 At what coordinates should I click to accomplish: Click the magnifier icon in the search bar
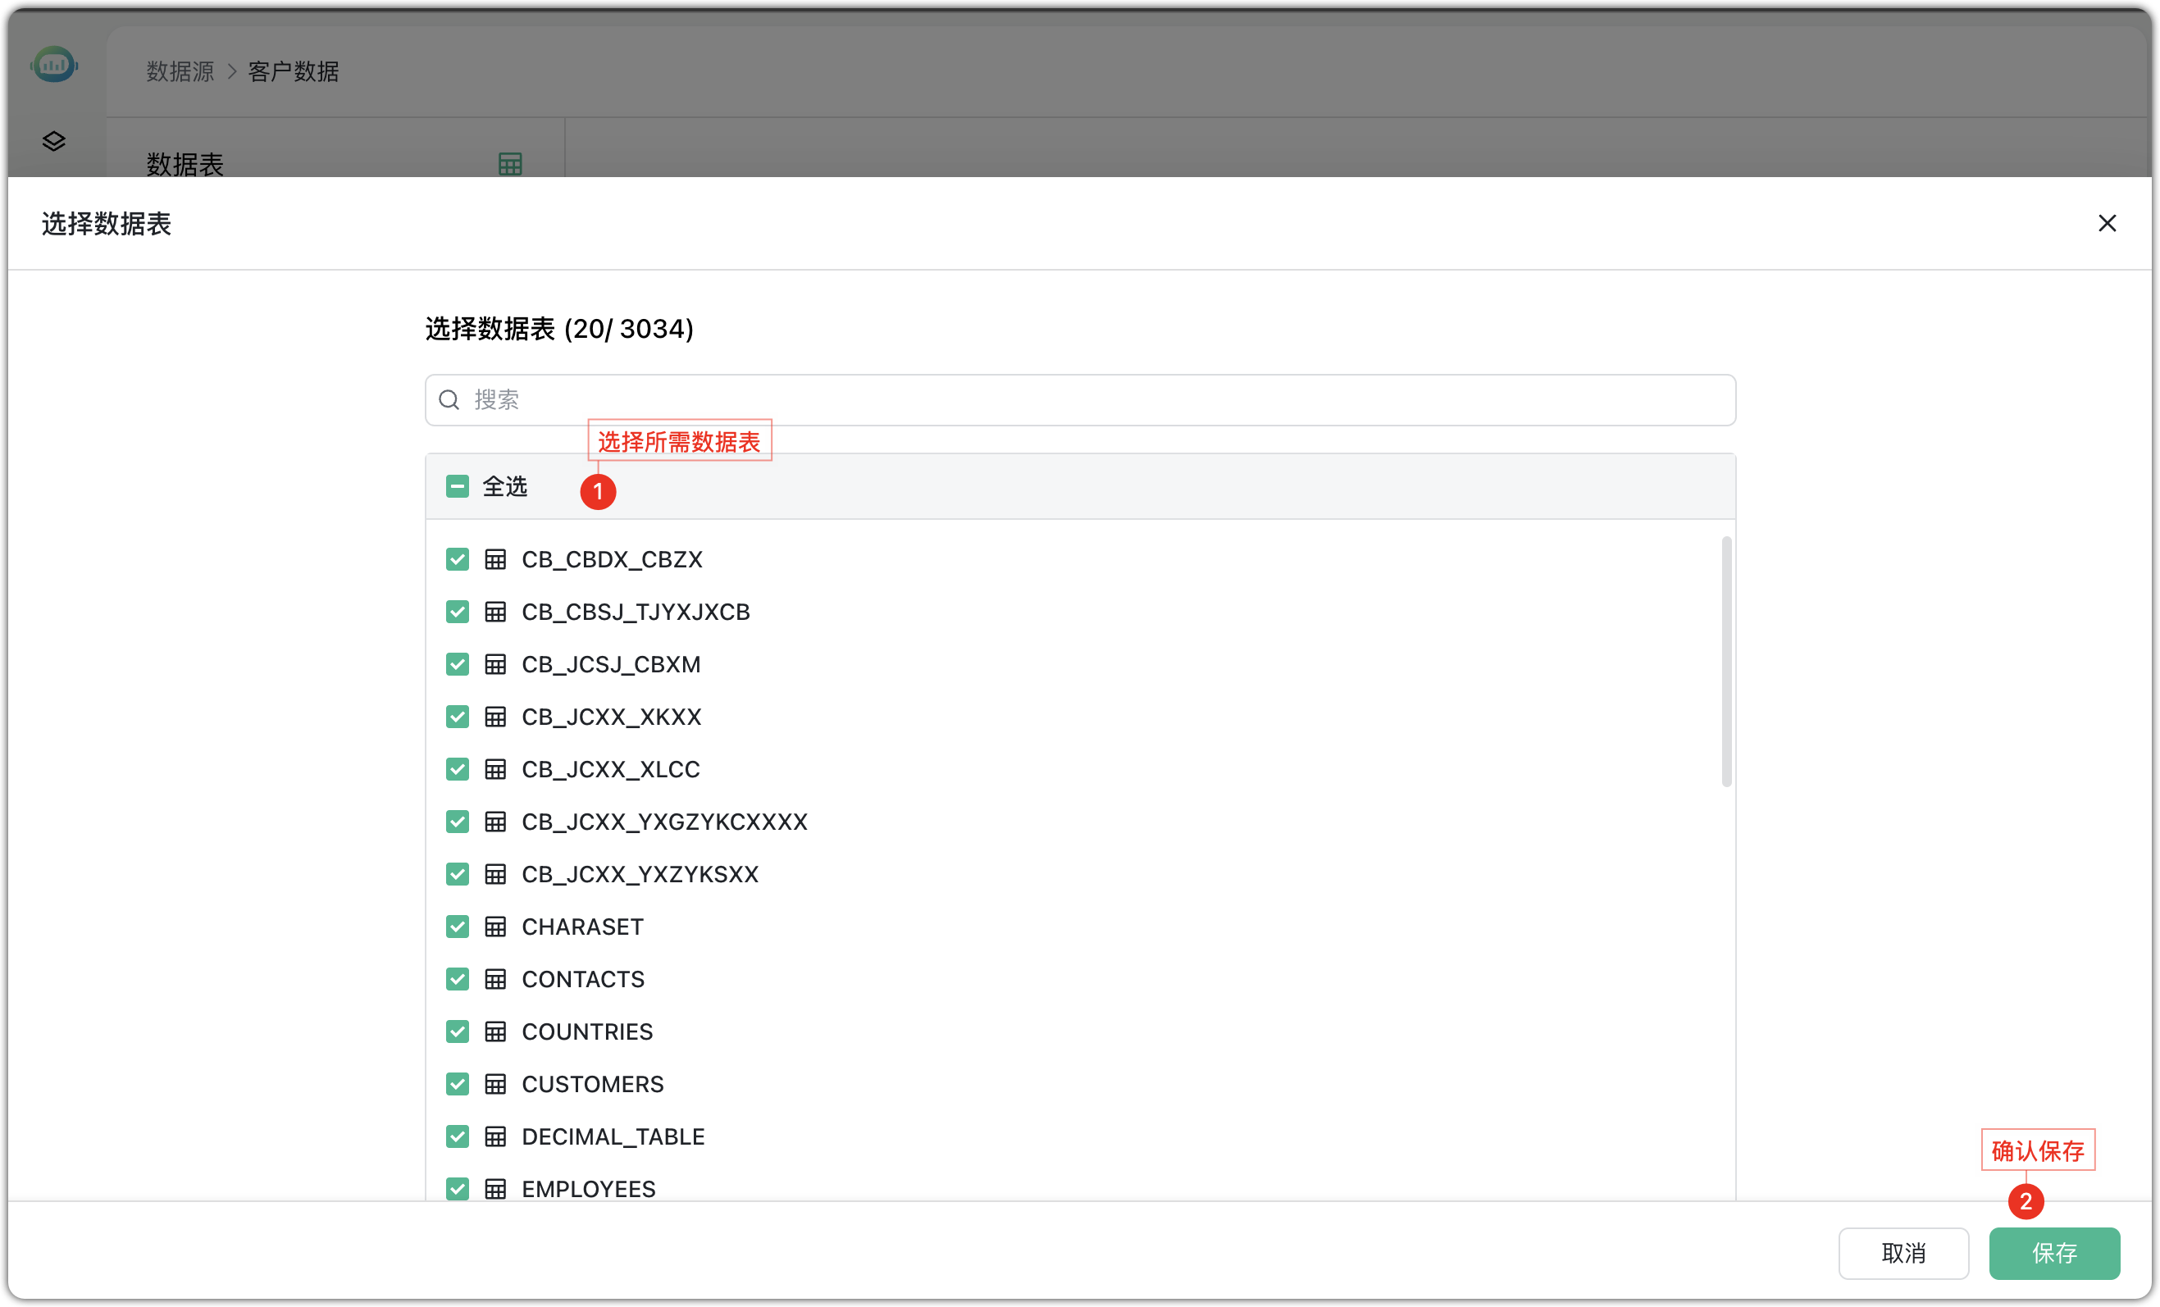pyautogui.click(x=449, y=400)
